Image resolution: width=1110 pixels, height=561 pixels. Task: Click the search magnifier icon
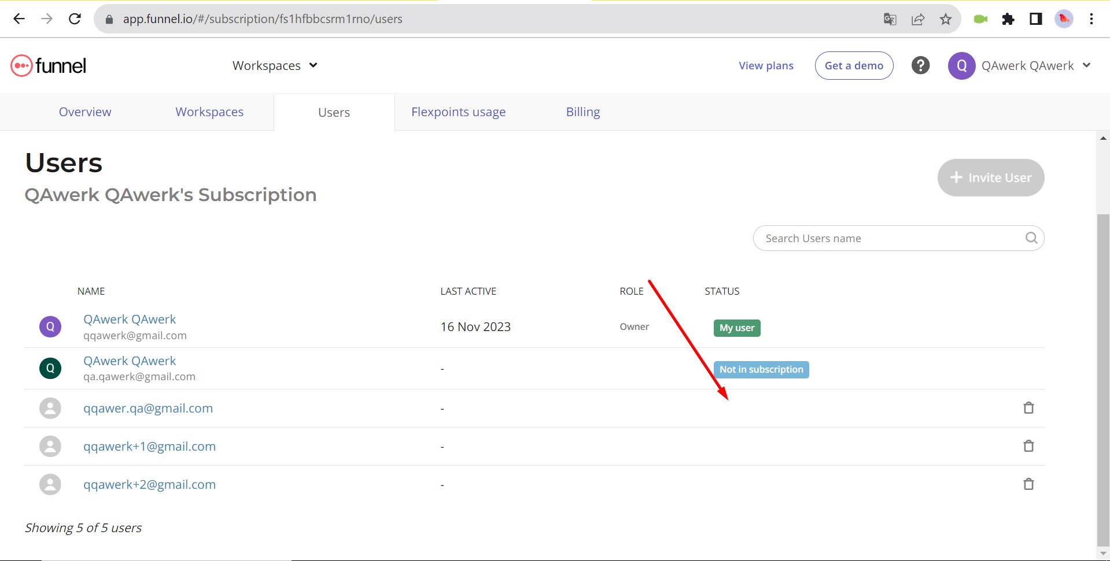click(1031, 238)
